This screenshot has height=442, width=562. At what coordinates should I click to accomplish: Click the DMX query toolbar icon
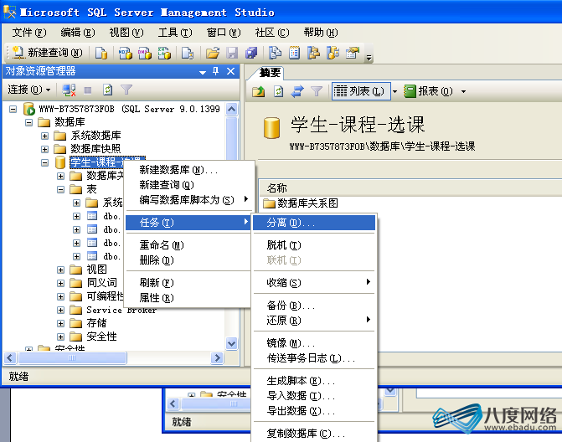click(x=145, y=53)
